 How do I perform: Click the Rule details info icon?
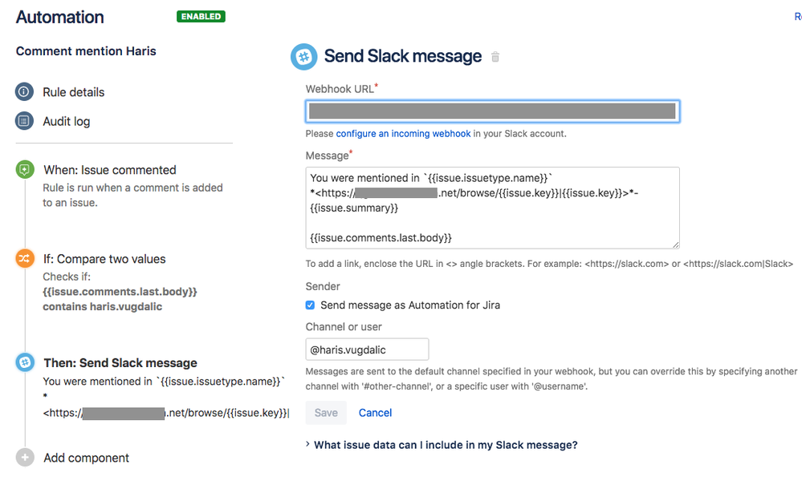[24, 92]
